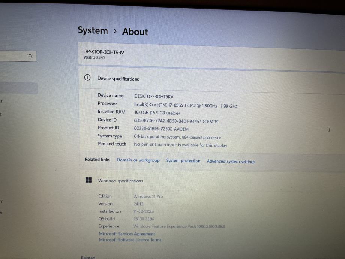Screen dimensions: 345x259
Task: Click the OS build value 26100.2894
Action: coord(144,219)
